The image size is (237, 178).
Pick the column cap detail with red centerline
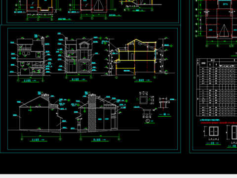click(x=163, y=103)
